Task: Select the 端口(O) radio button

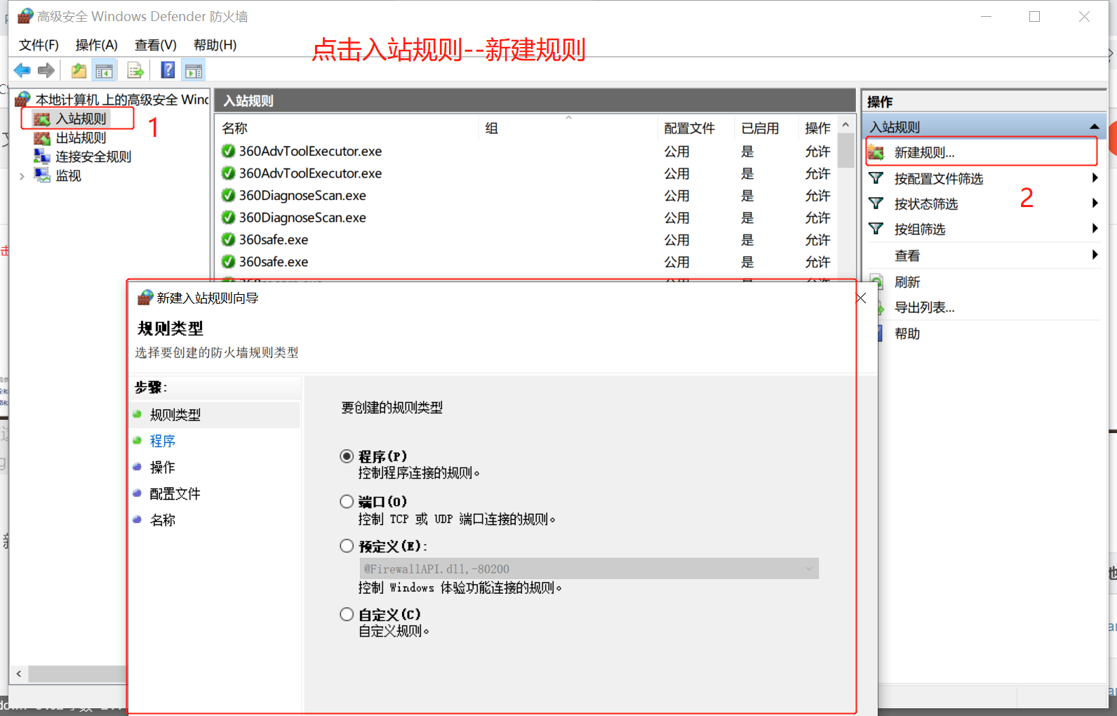Action: (x=347, y=501)
